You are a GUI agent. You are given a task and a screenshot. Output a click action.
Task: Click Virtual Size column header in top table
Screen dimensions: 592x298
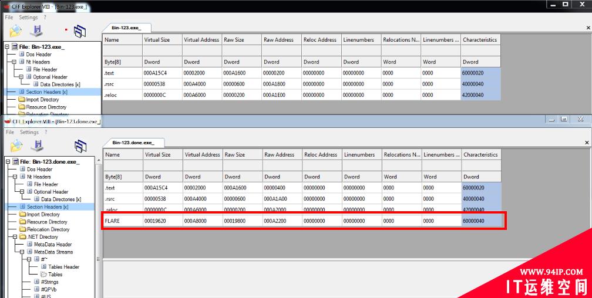162,40
